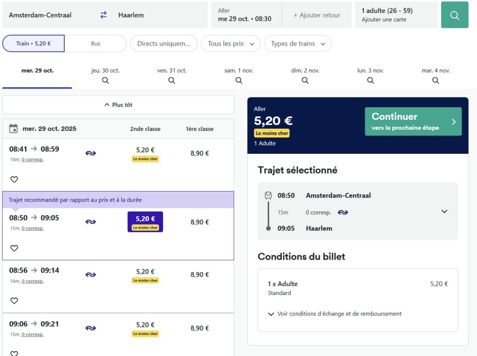
Task: Click the magnifier icon under mar. 4 nov.
Action: (x=435, y=80)
